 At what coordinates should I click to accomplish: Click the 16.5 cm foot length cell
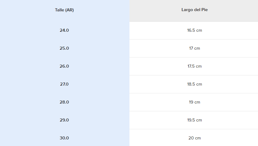point(194,30)
